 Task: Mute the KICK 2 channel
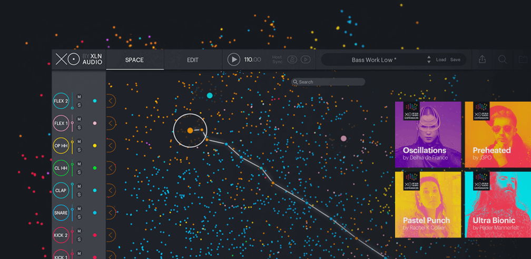[79, 231]
